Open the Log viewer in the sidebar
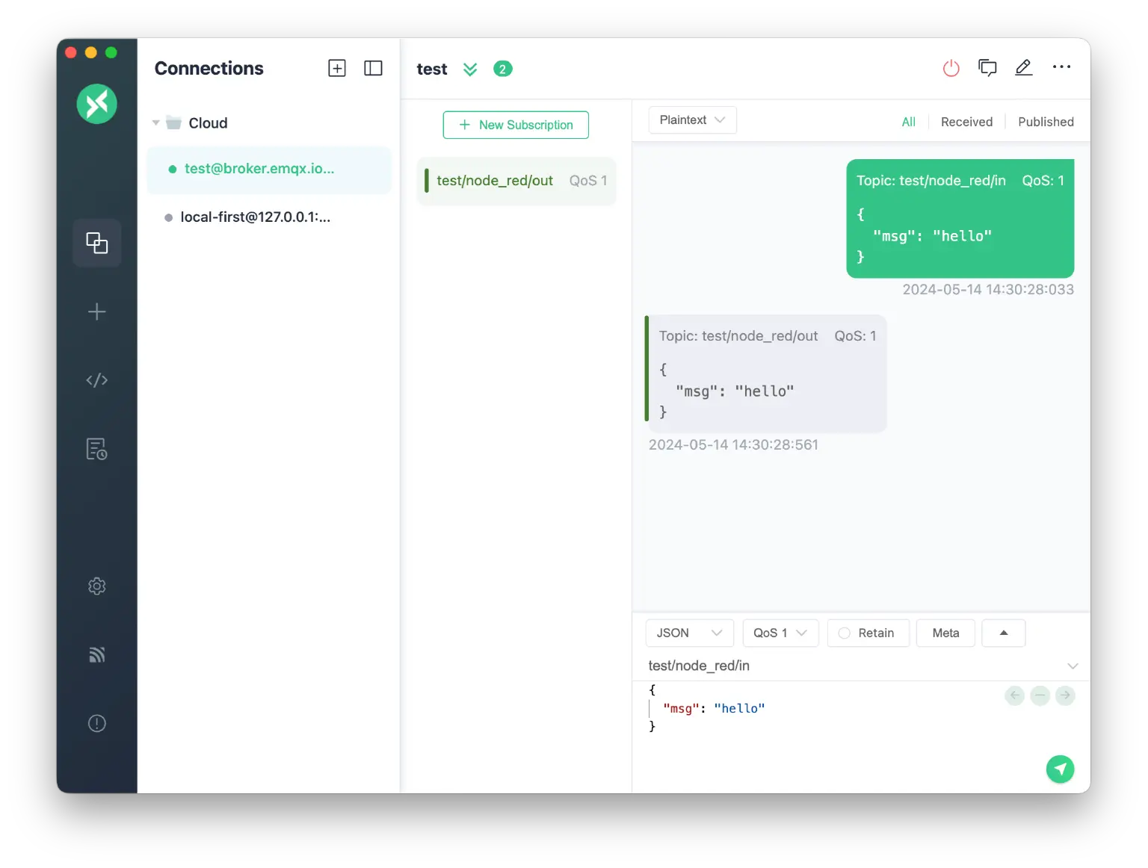This screenshot has height=868, width=1148. pyautogui.click(x=97, y=449)
